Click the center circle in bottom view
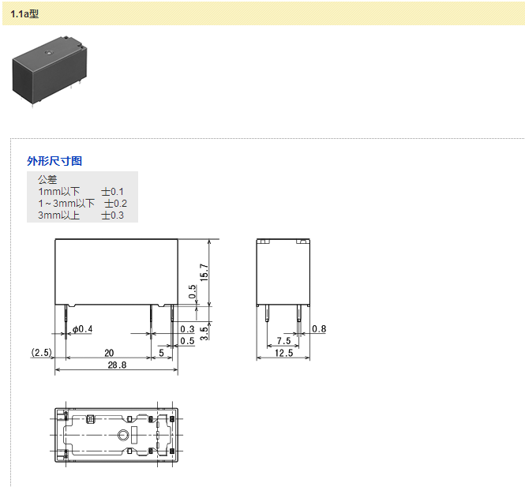525x487 pixels. pyautogui.click(x=122, y=436)
